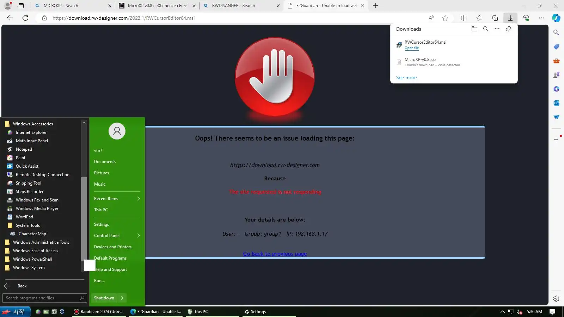Open the Downloads folder from the Downloads panel
Viewport: 564px width, 317px height.
(474, 29)
